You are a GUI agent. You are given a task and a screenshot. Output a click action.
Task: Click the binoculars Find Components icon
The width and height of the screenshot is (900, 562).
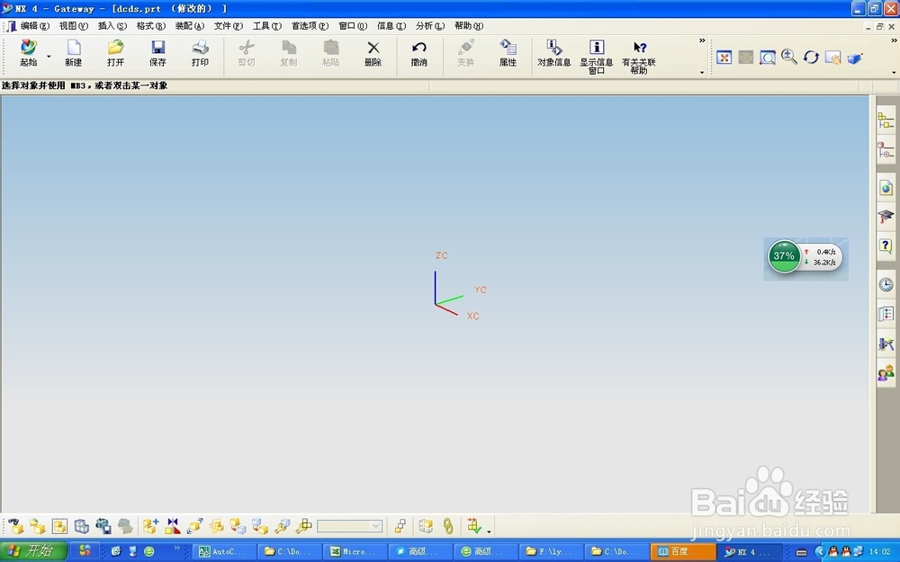(x=15, y=526)
